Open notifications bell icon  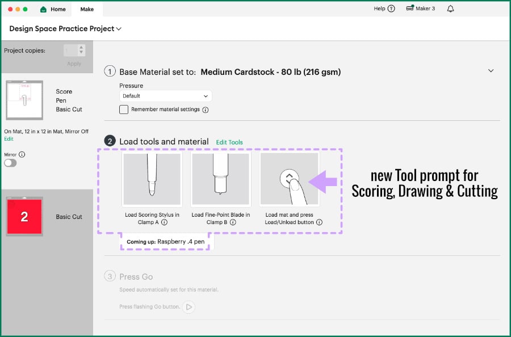[450, 9]
